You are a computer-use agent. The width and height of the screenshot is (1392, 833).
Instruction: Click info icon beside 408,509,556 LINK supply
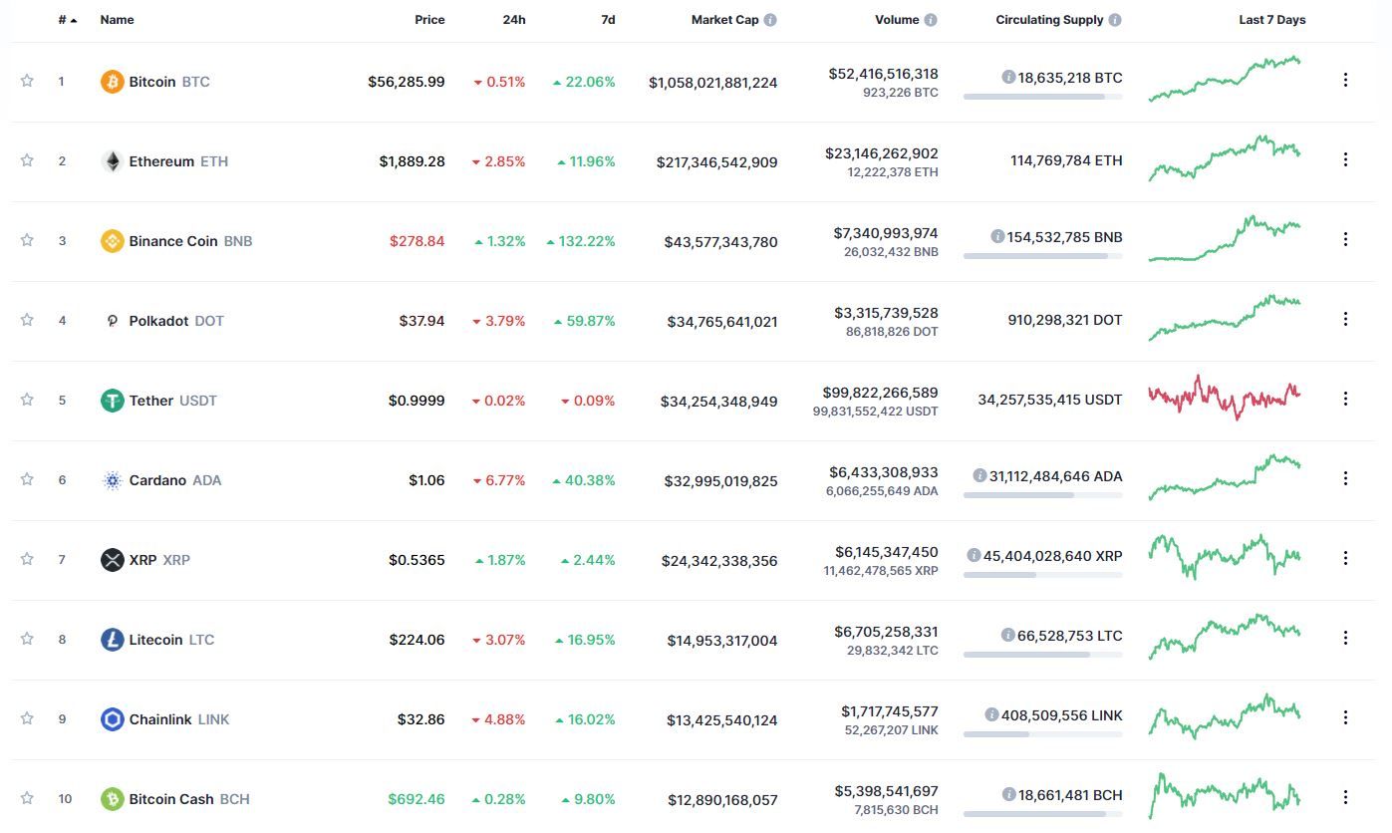point(991,714)
